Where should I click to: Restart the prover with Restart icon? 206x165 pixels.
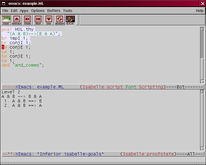(60, 20)
